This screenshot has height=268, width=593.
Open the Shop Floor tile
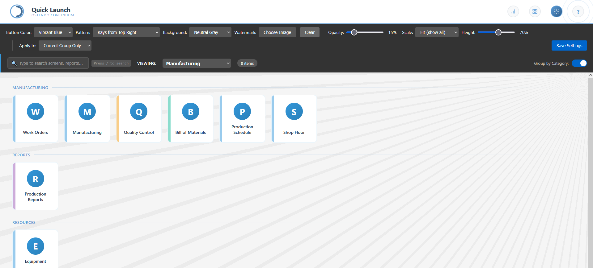coord(294,119)
